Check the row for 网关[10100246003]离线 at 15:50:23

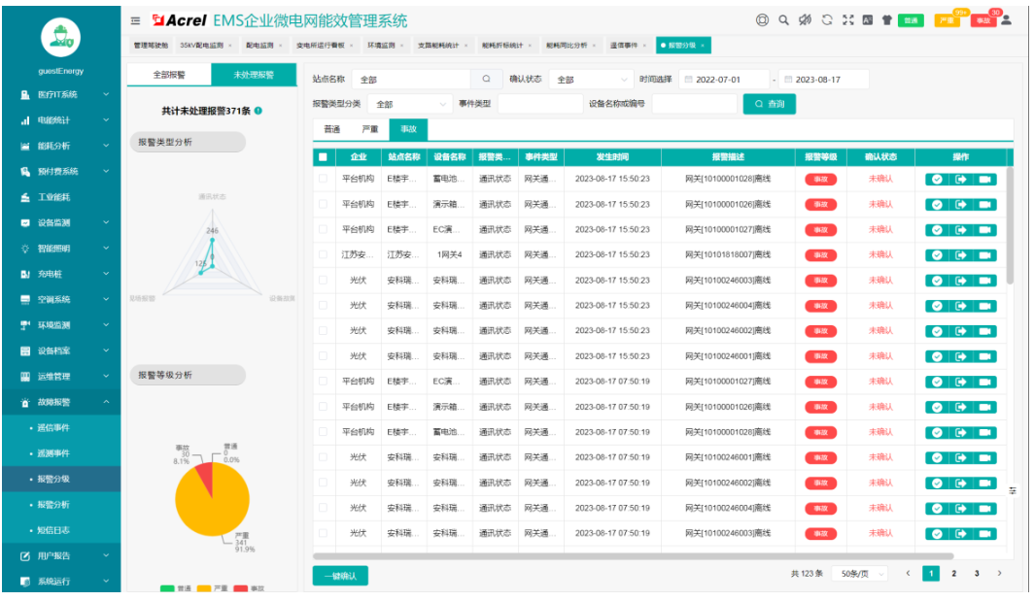point(323,280)
